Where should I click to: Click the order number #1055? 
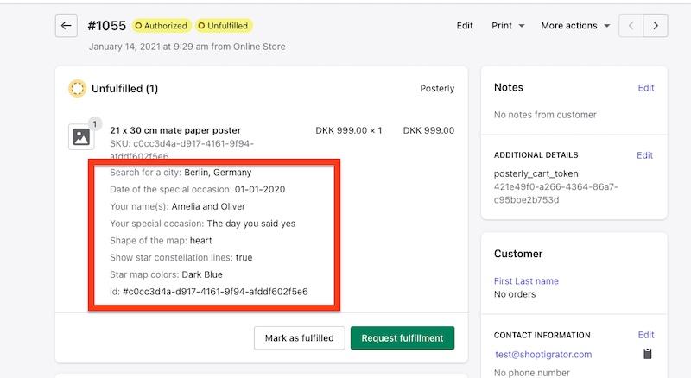click(x=106, y=26)
